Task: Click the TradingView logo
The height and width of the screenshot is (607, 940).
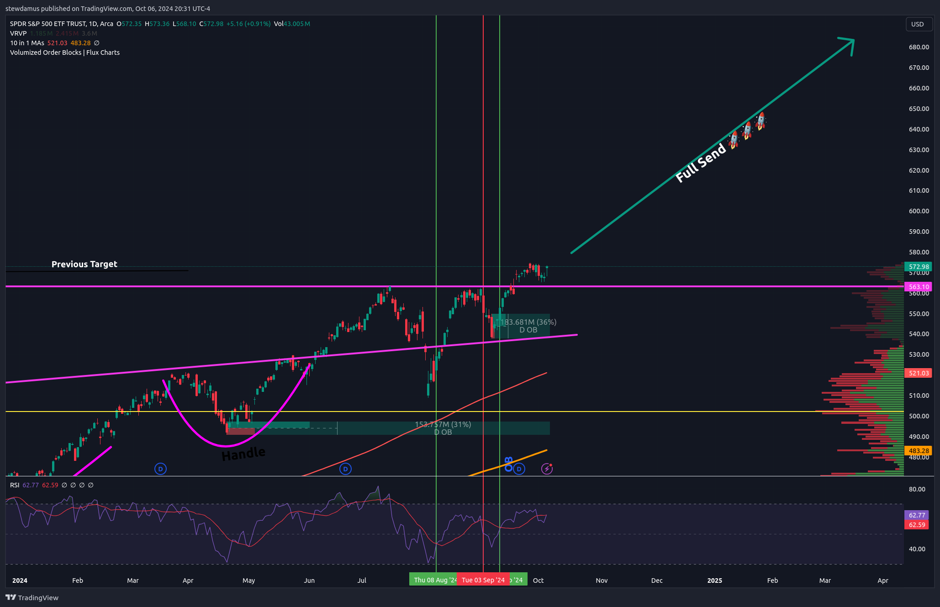Action: pos(32,597)
